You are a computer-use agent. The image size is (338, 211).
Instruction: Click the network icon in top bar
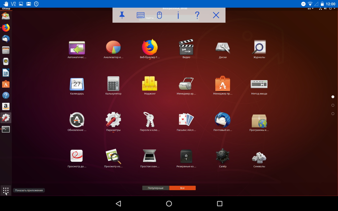coord(321,9)
